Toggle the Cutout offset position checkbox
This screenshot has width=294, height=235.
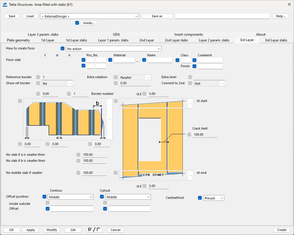click(102, 197)
